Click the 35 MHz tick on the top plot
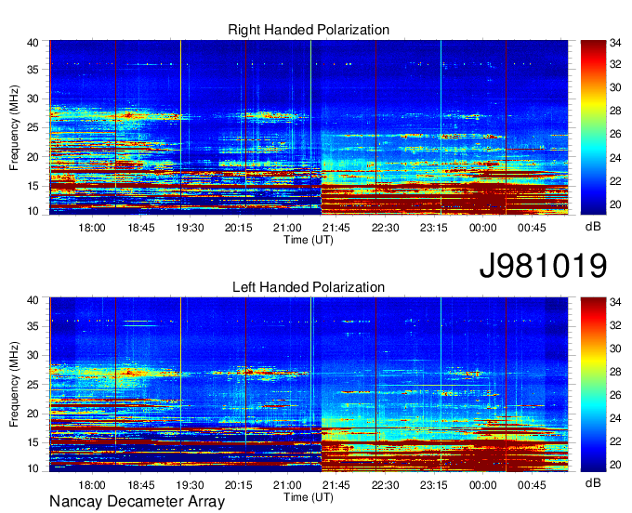The width and height of the screenshot is (632, 513). point(33,70)
